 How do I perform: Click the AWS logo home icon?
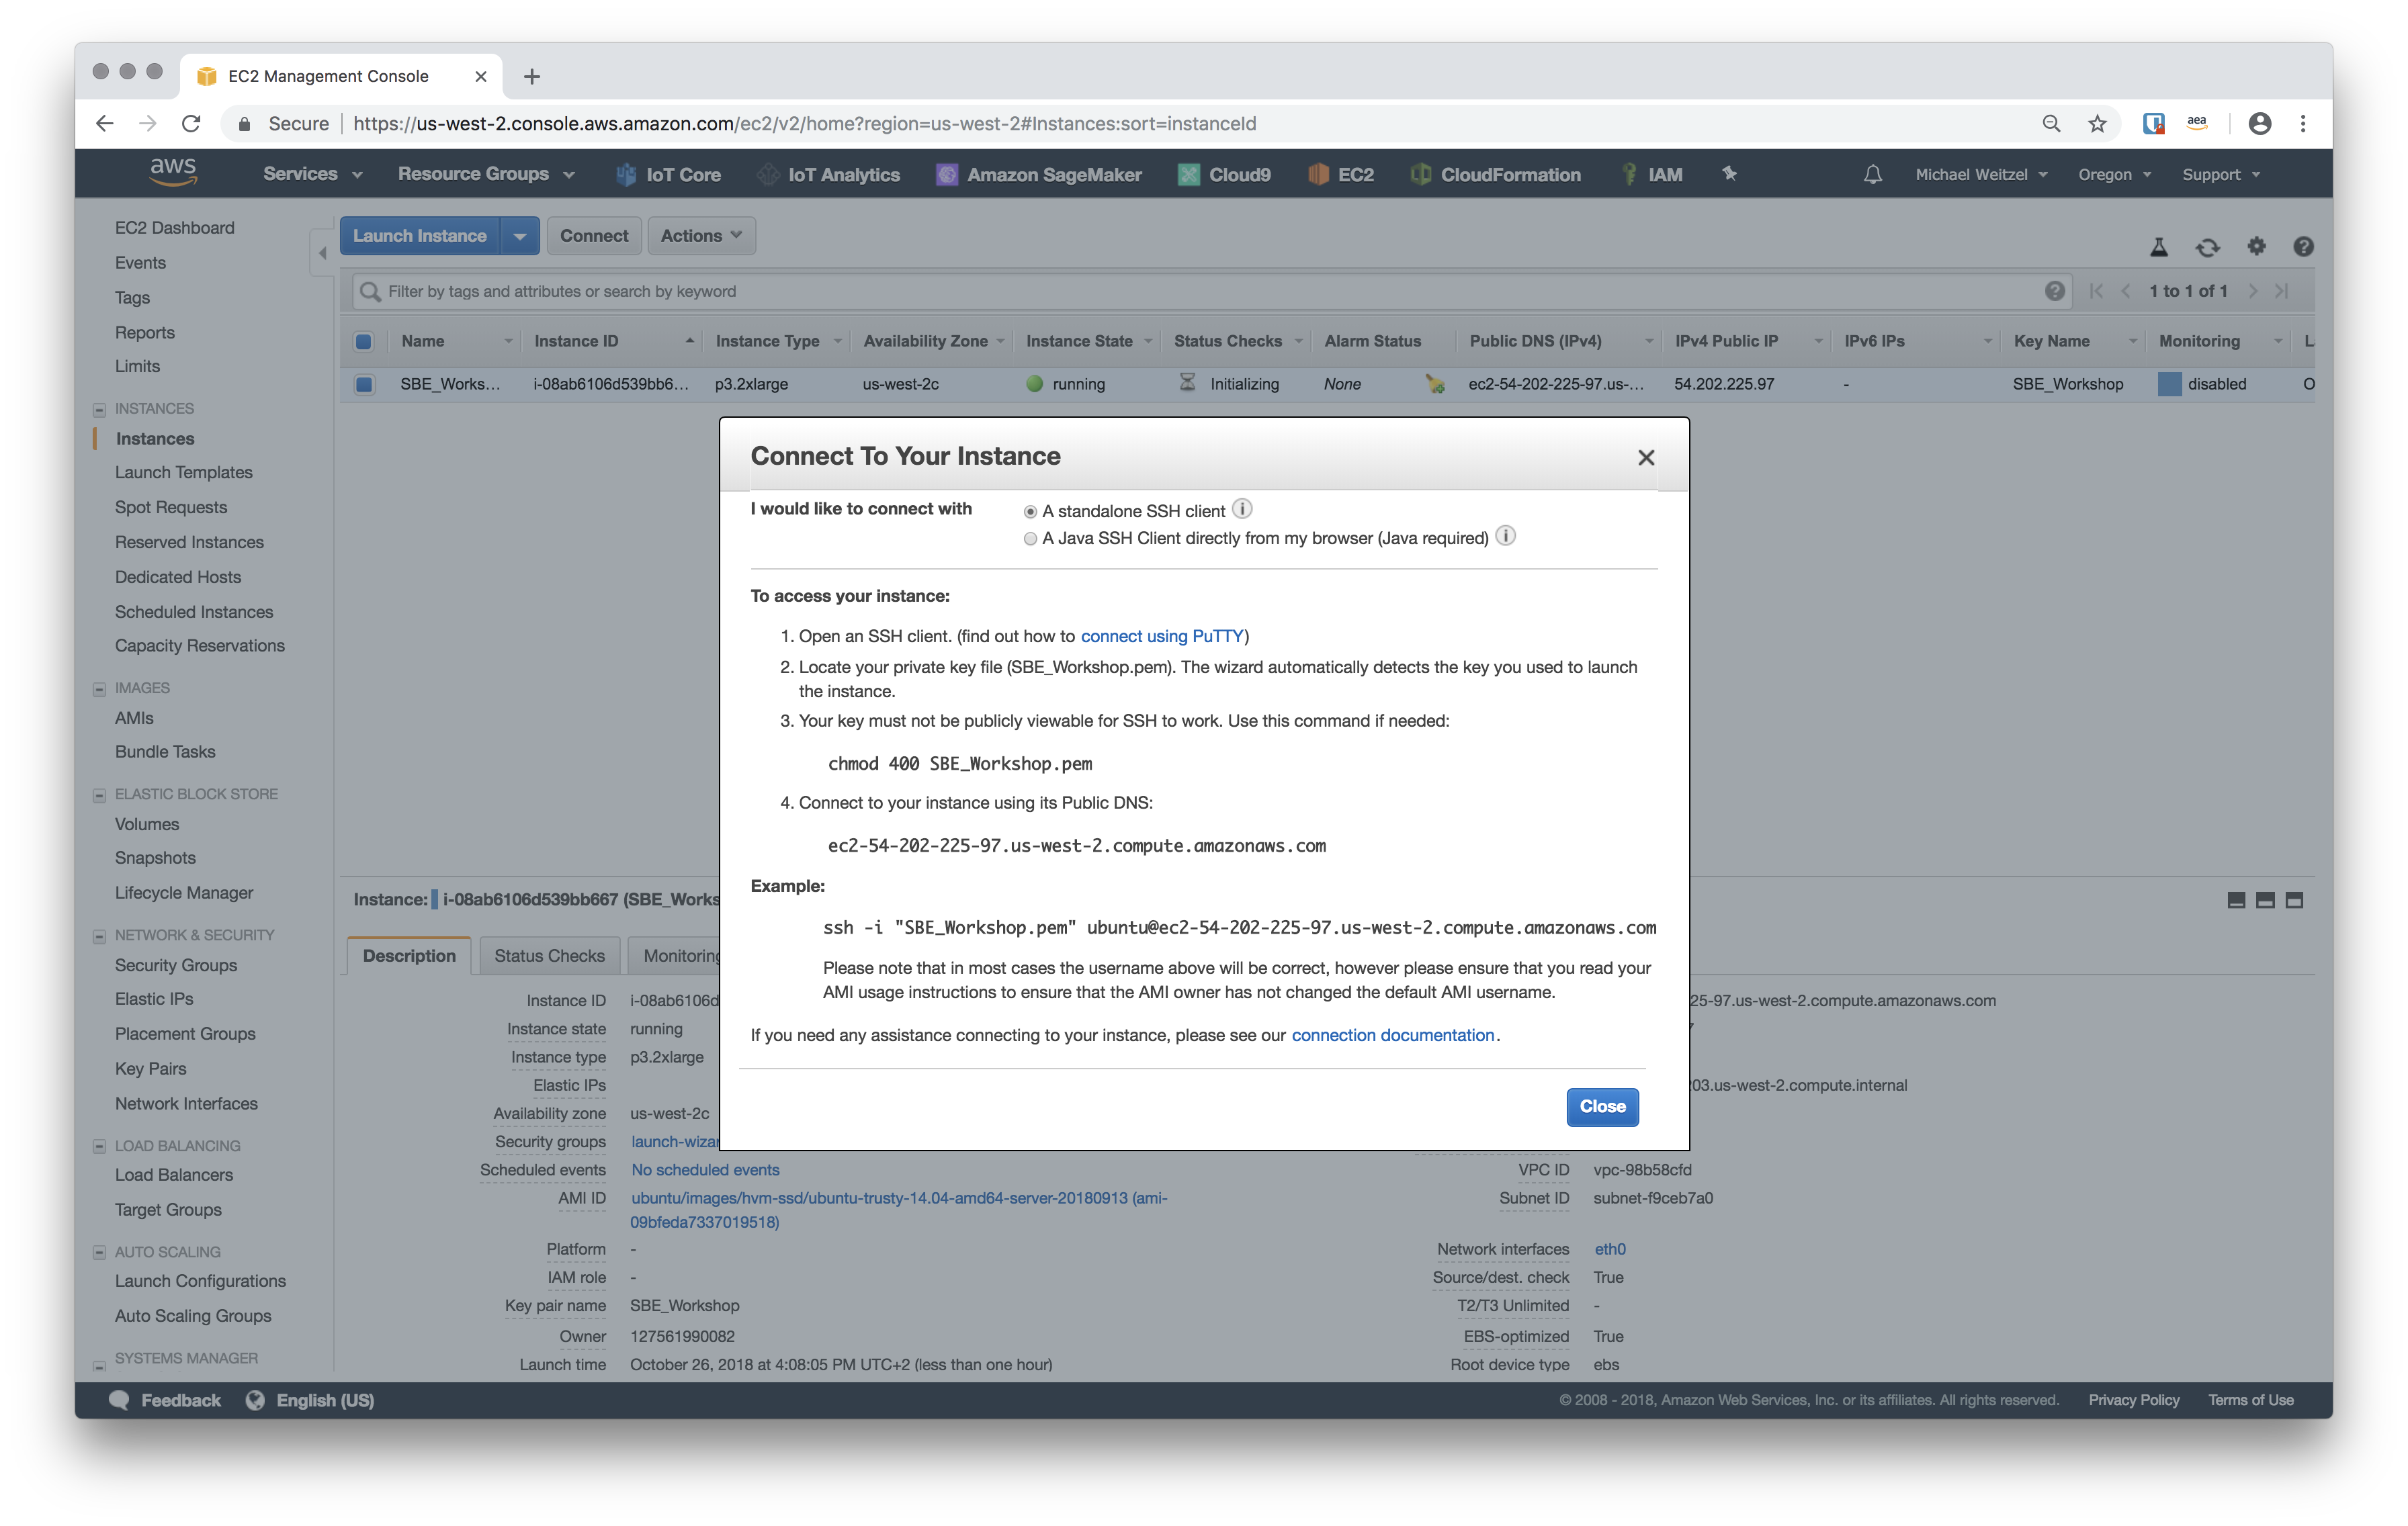(173, 172)
